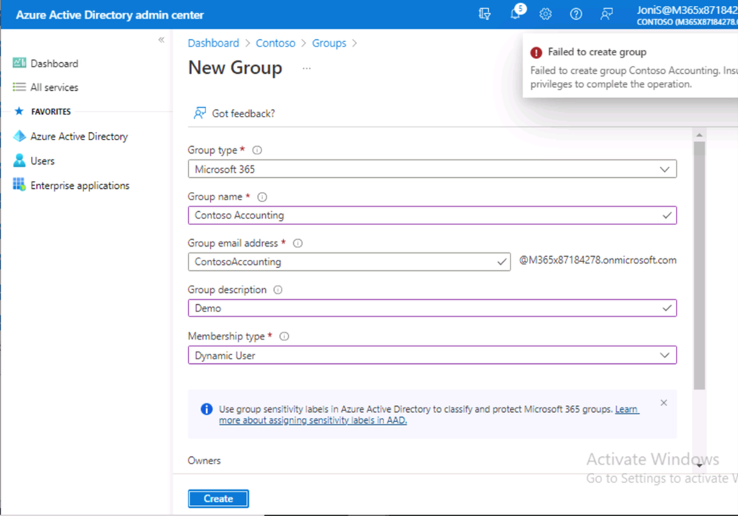
Task: Open portal settings gear icon
Action: [x=545, y=14]
